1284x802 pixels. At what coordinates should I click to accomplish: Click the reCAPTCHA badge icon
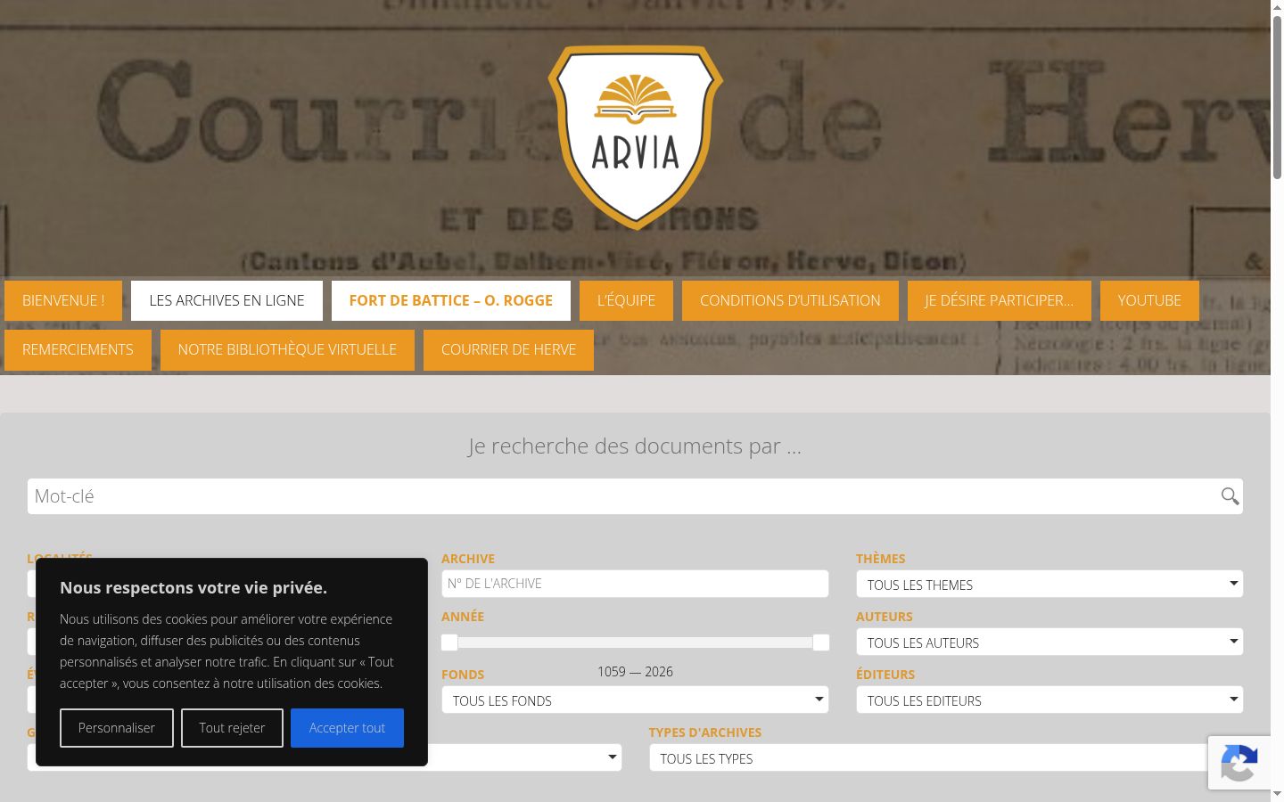[x=1239, y=763]
